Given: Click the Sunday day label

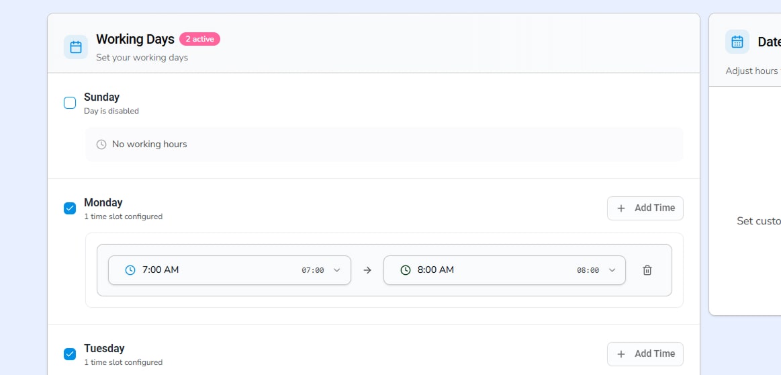Looking at the screenshot, I should click(x=101, y=97).
